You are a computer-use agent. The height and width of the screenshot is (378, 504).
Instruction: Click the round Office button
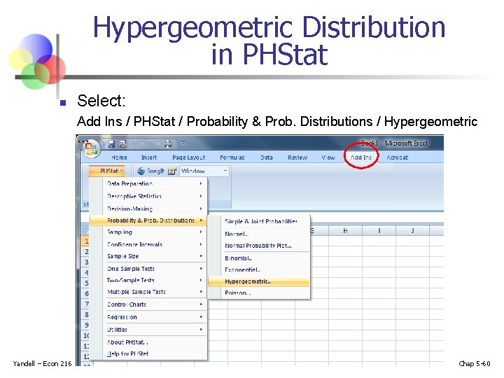(91, 148)
